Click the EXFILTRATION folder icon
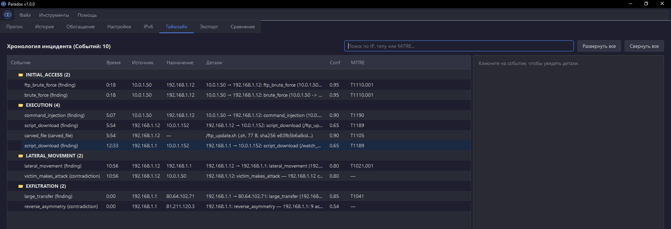Viewport: 671px width, 229px height. tap(21, 186)
